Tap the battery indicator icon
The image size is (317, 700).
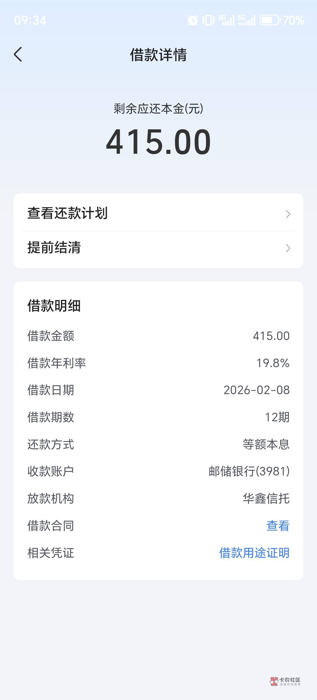[x=269, y=20]
